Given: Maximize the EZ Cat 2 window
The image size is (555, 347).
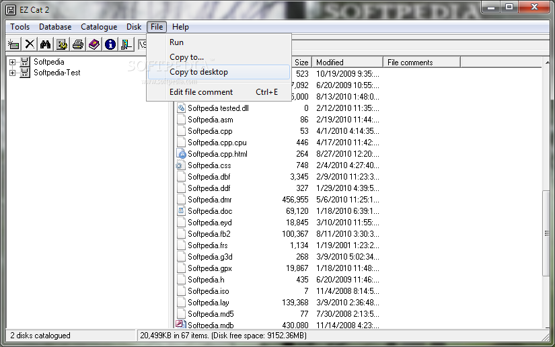Looking at the screenshot, I should (x=509, y=7).
